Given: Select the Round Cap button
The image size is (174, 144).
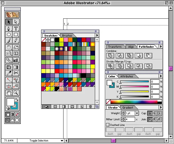Looking at the screenshot, I should [x=155, y=113].
